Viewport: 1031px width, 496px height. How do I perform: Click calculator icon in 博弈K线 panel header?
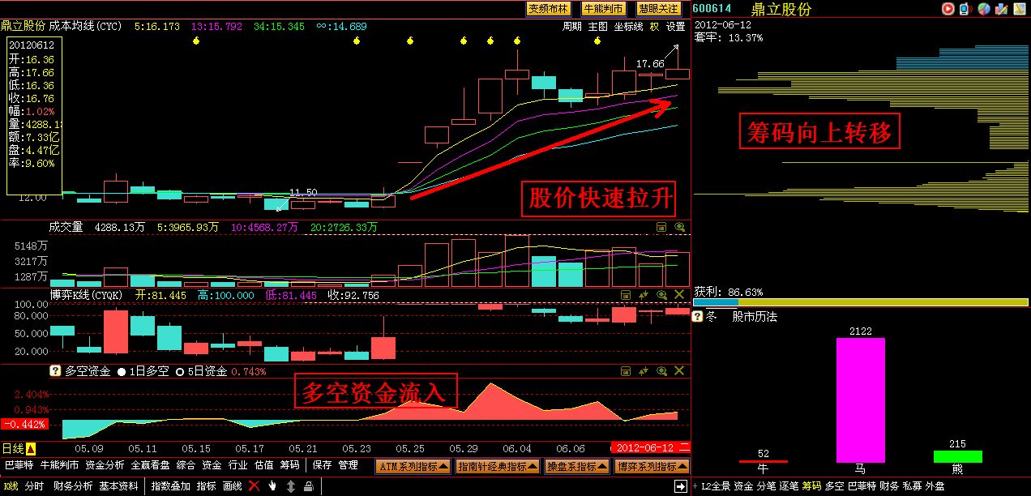click(x=626, y=295)
